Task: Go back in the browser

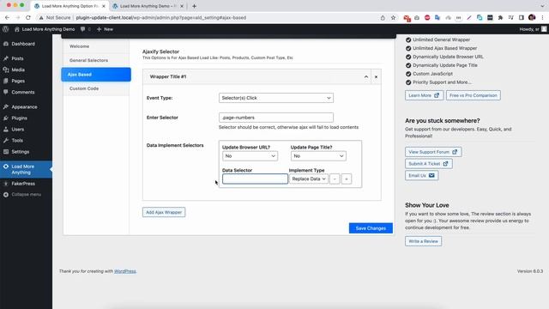Action: coord(7,17)
